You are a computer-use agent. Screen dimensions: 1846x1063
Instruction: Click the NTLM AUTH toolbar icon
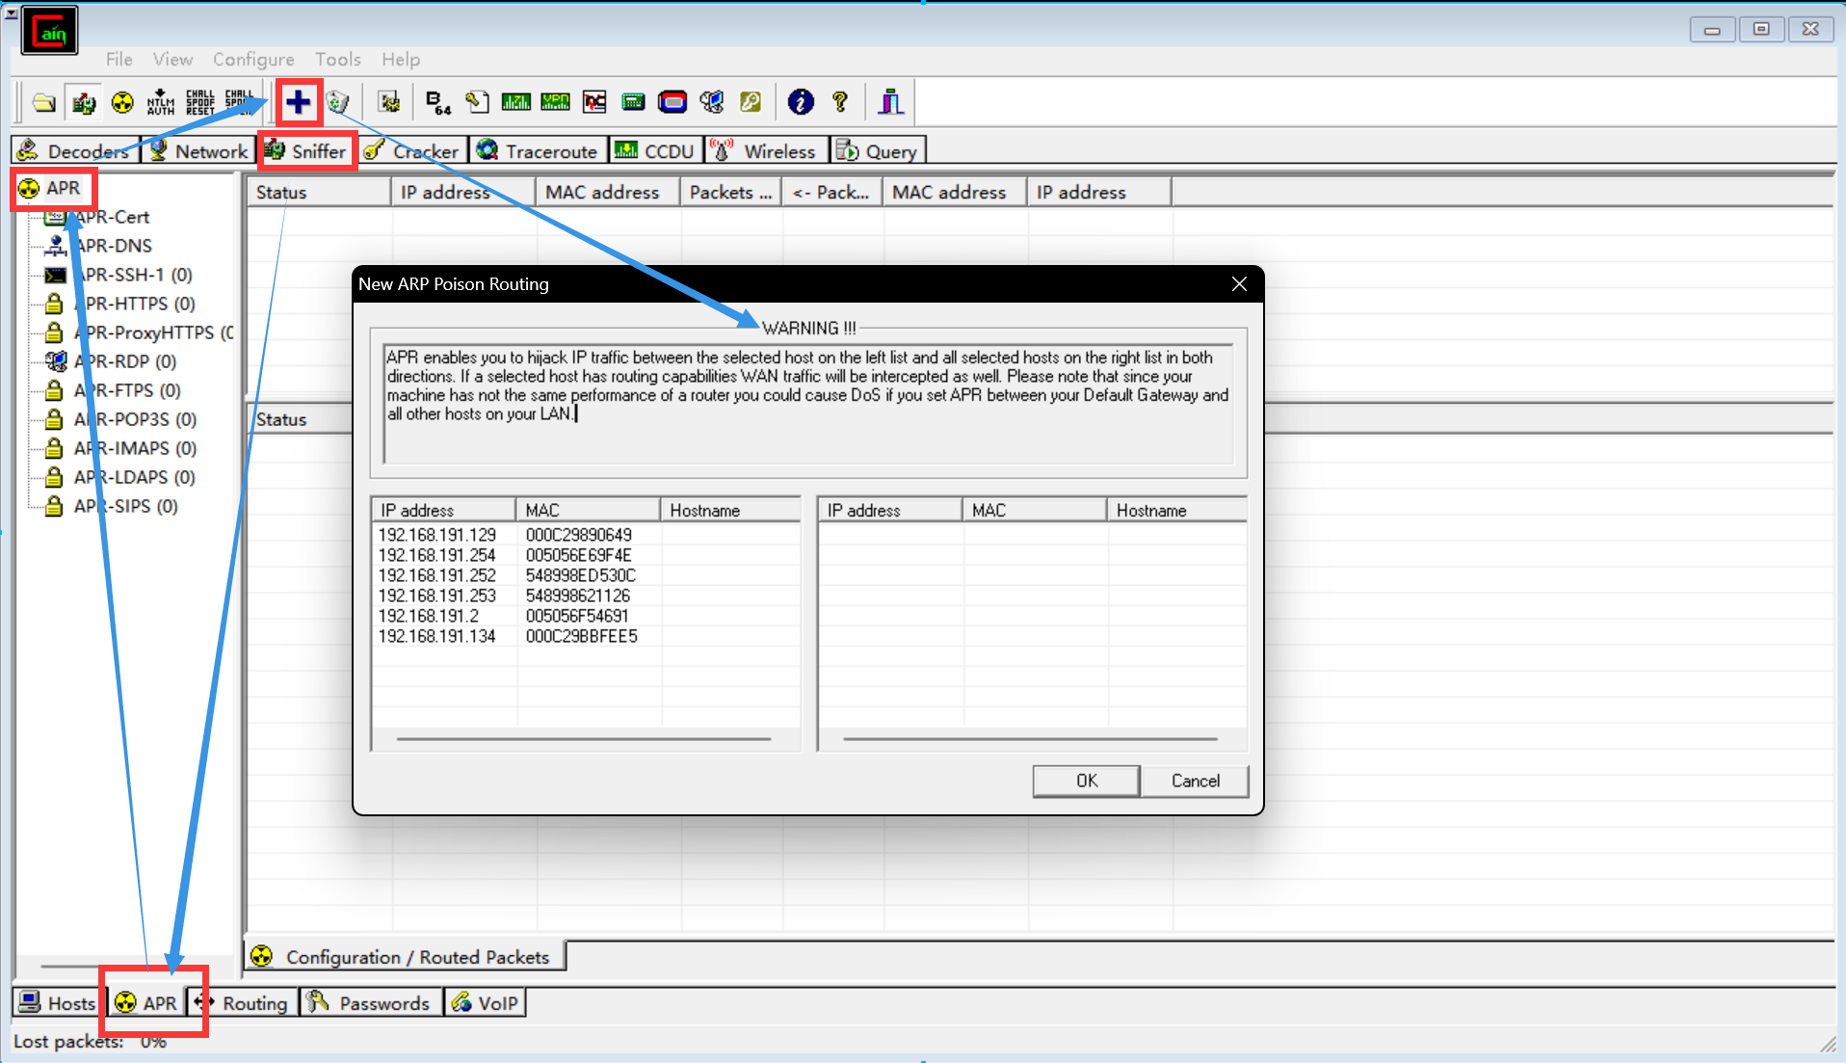click(x=161, y=102)
